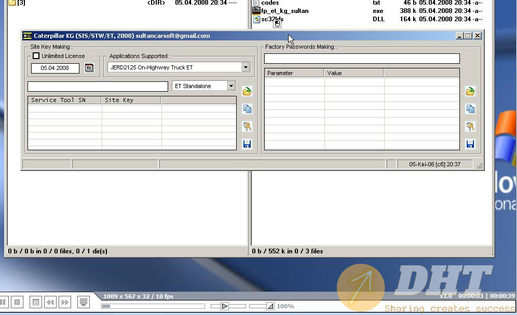The width and height of the screenshot is (517, 315).
Task: Click the Value column header
Action: [354, 73]
